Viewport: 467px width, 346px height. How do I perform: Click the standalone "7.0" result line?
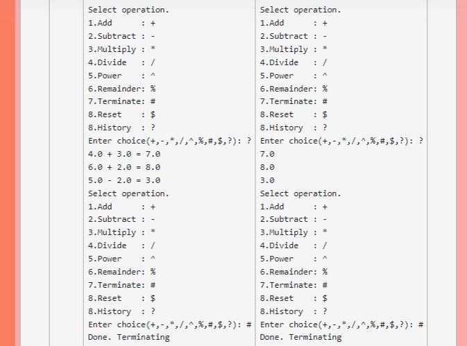[x=267, y=154]
